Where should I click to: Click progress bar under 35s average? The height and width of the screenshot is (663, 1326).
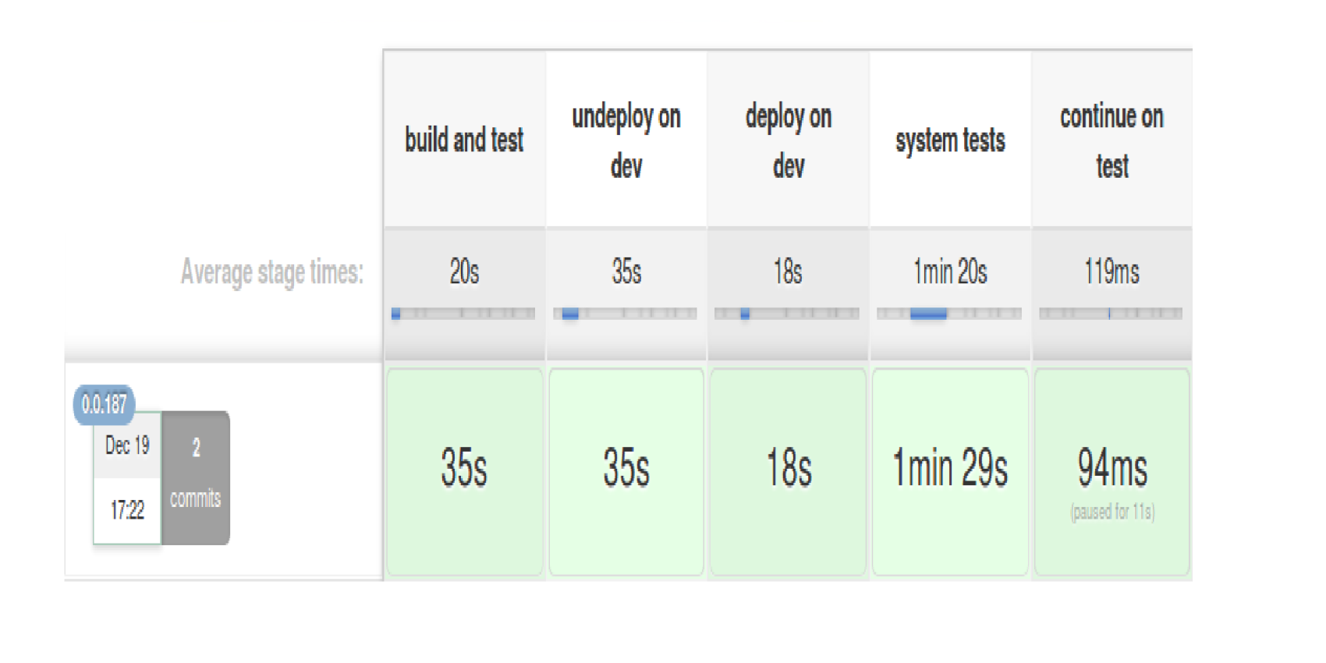tap(626, 314)
